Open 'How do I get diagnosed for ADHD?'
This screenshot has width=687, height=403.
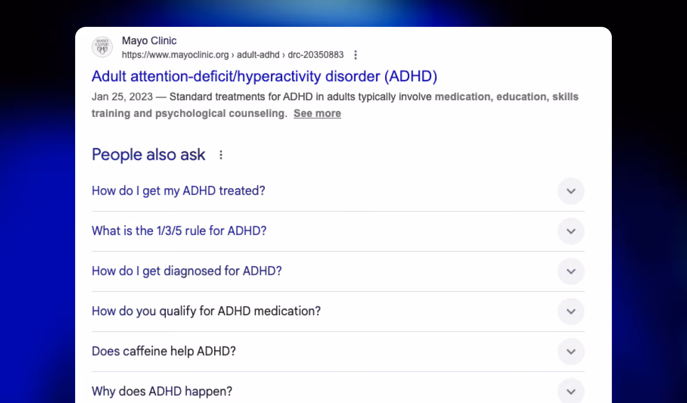[187, 271]
